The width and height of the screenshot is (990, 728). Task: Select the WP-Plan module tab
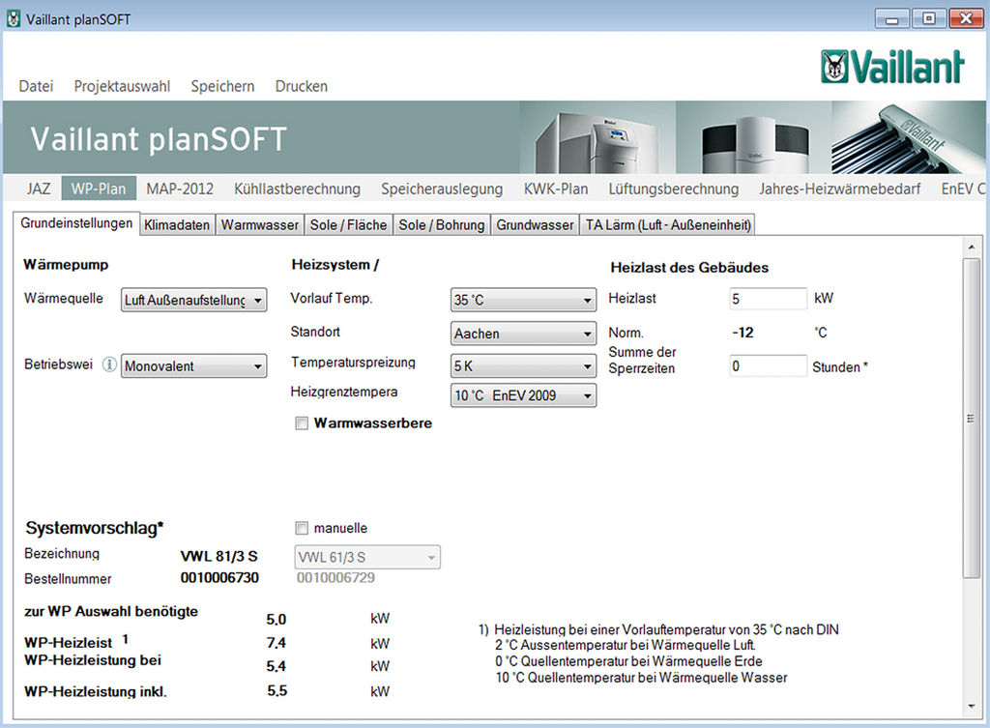pyautogui.click(x=99, y=189)
